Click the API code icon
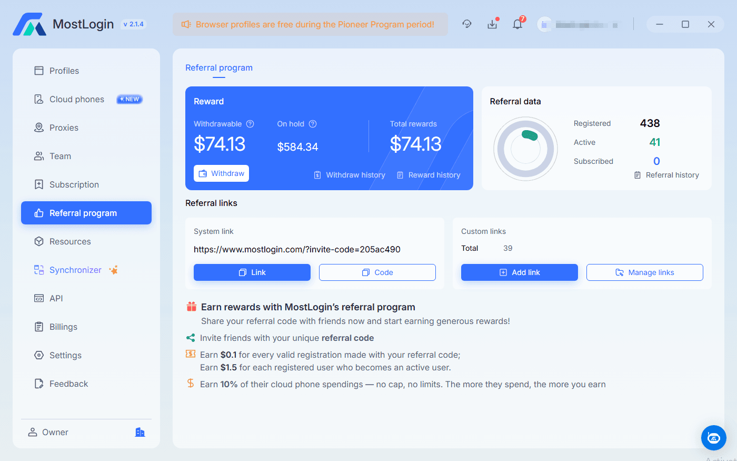Image resolution: width=737 pixels, height=461 pixels. (x=39, y=298)
